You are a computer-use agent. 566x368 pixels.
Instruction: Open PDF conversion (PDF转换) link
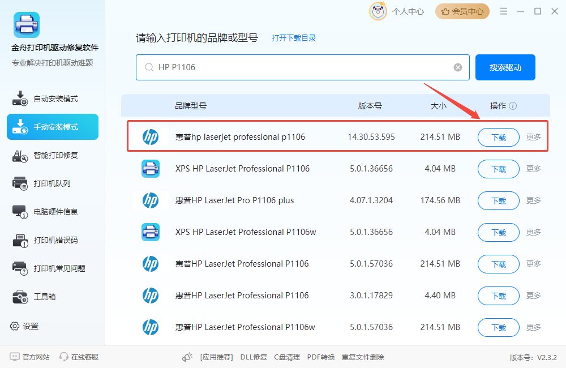[x=321, y=357]
